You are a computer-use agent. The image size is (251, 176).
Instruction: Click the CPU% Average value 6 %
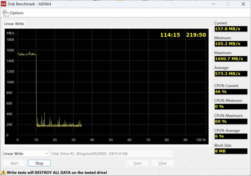pyautogui.click(x=231, y=136)
